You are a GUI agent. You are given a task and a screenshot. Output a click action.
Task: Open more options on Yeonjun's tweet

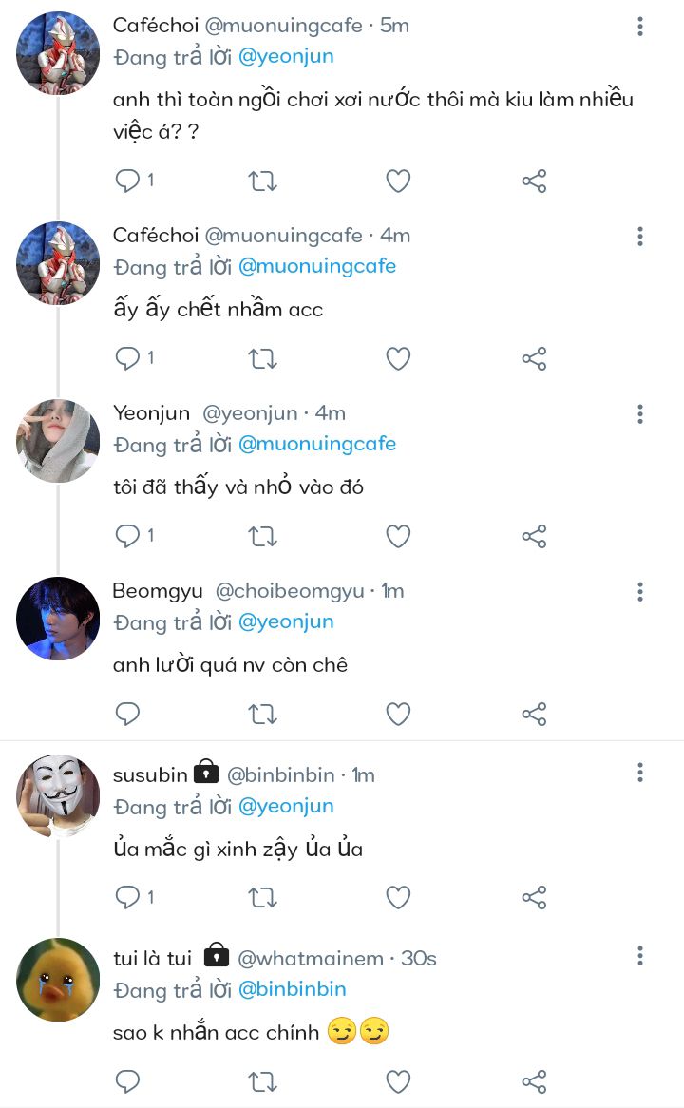pyautogui.click(x=640, y=413)
